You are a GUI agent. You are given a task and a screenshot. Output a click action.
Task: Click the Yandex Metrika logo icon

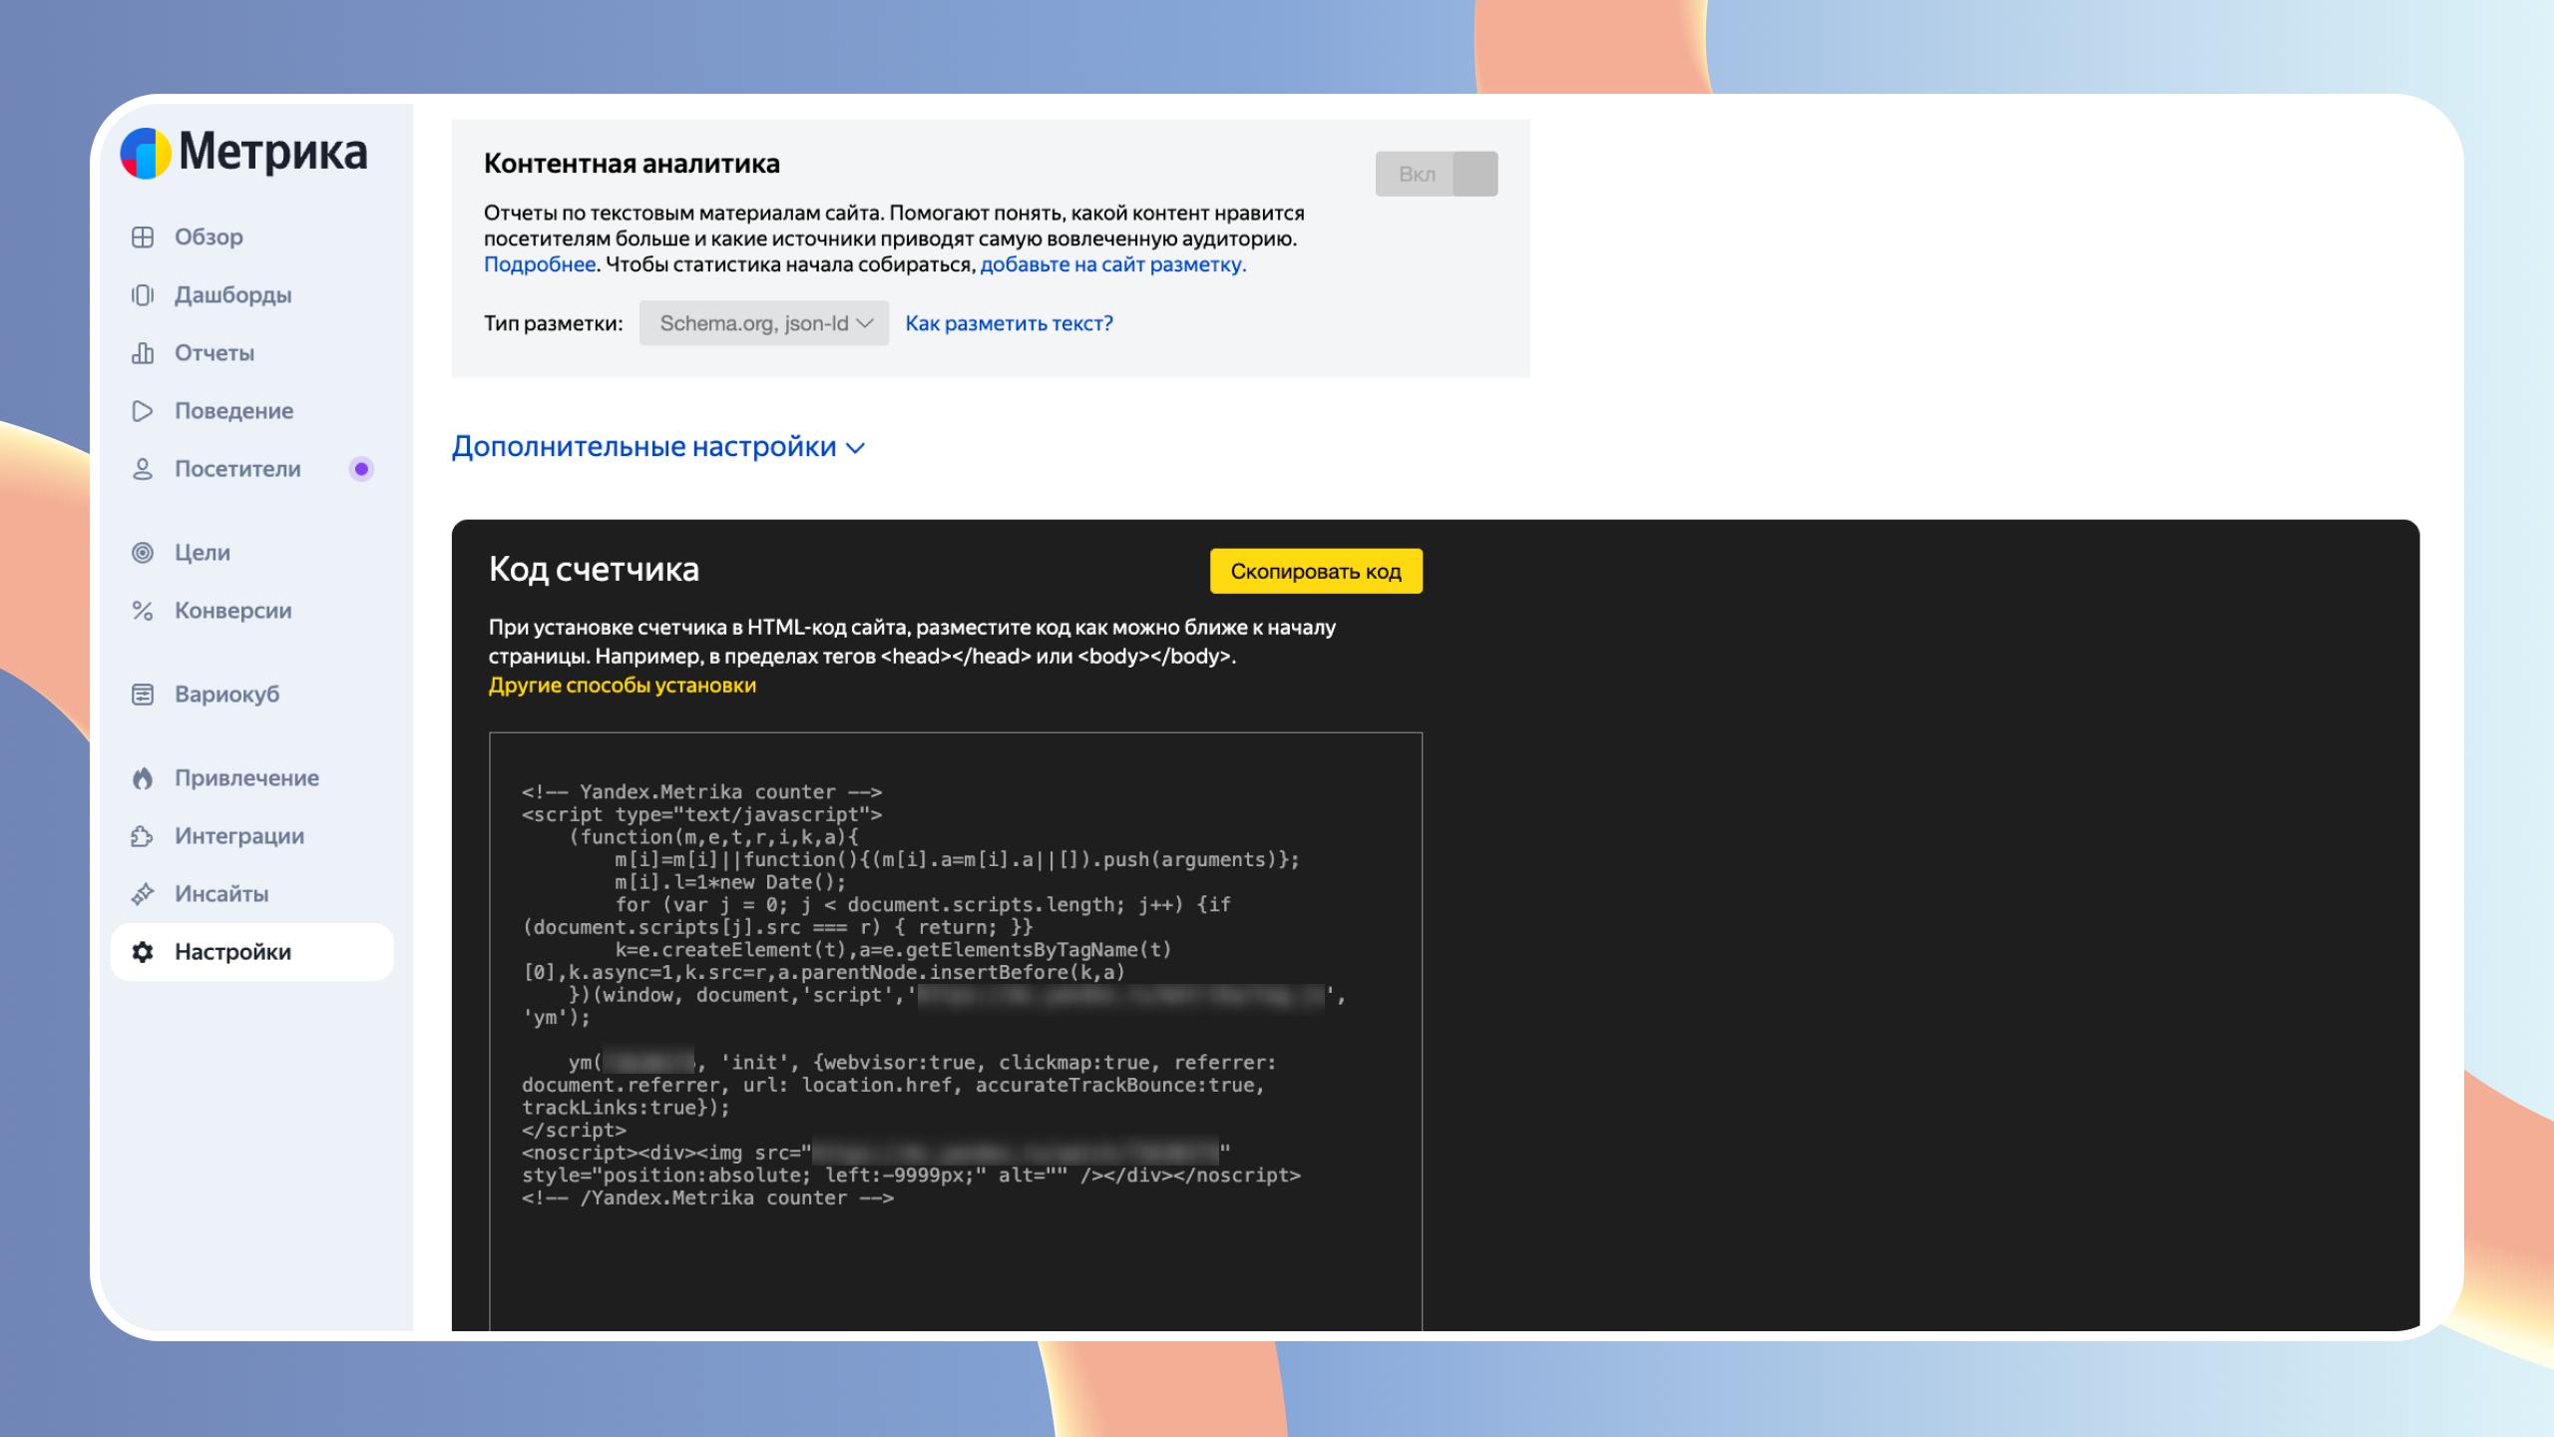point(146,153)
